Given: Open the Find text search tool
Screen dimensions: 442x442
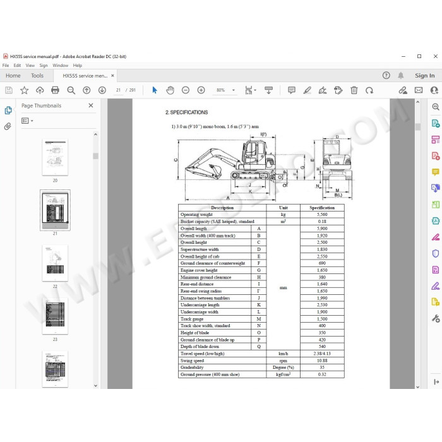Looking at the screenshot, I should [71, 90].
